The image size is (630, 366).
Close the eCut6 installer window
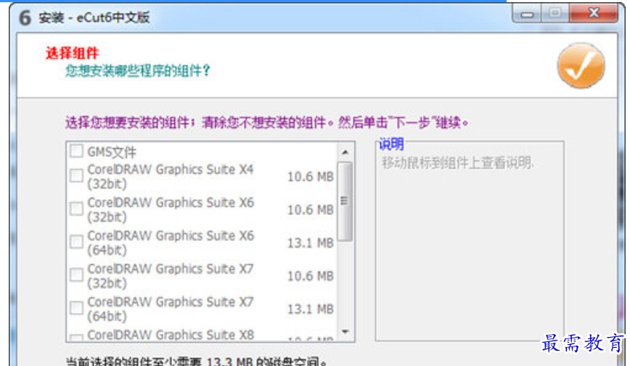594,13
